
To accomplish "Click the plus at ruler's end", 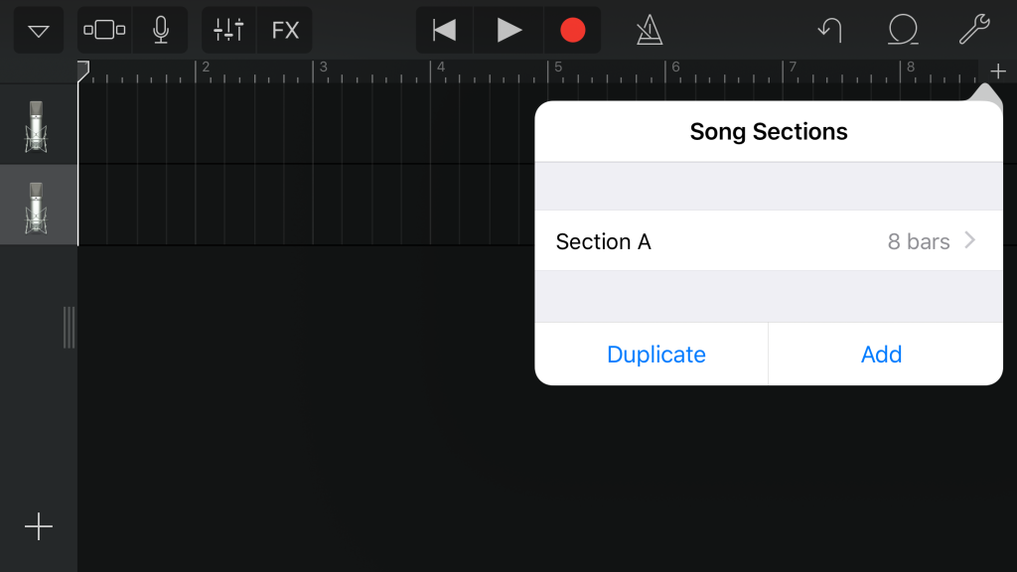I will [x=998, y=71].
